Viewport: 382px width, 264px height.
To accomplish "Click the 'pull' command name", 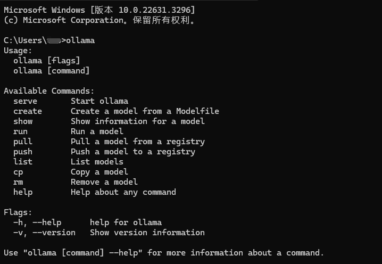I will click(x=23, y=142).
